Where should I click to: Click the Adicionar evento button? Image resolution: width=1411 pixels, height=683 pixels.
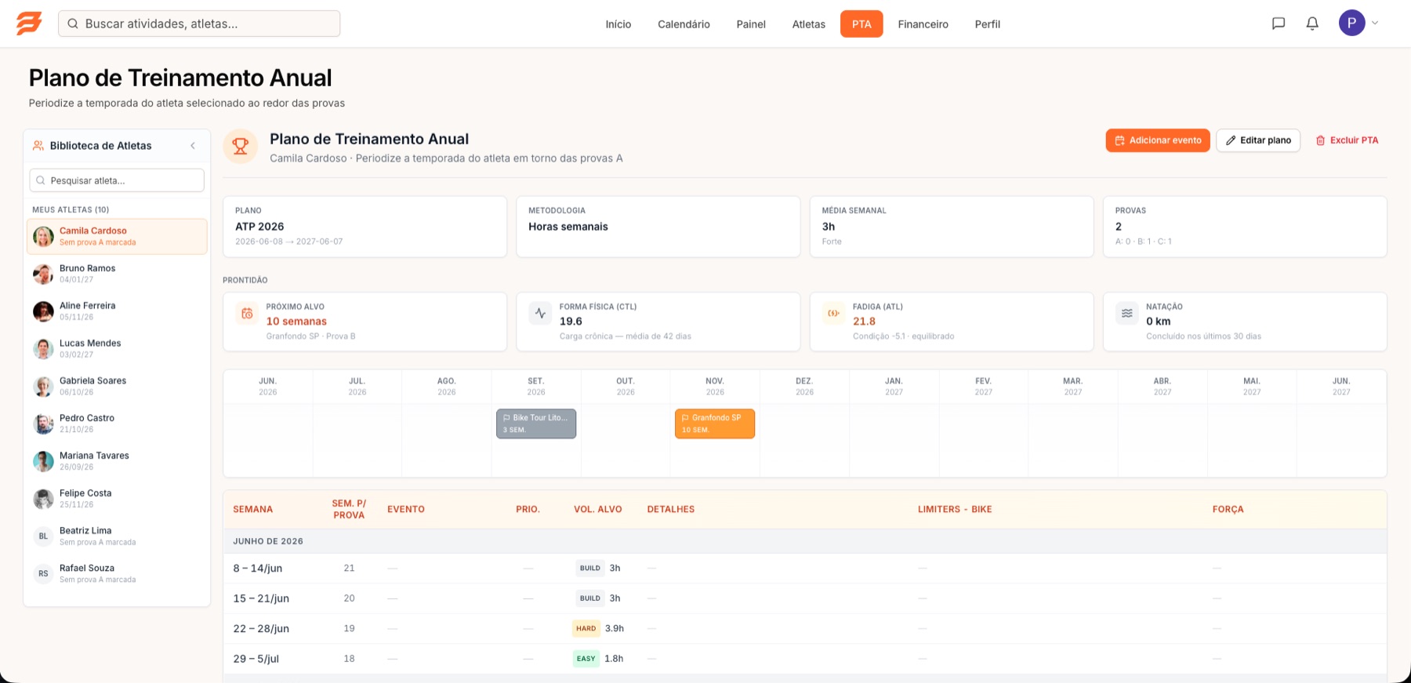point(1158,140)
